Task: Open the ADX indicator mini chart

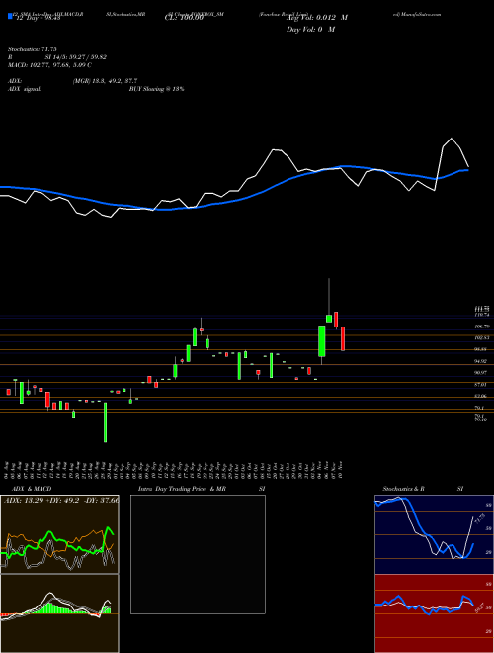Action: [59, 534]
